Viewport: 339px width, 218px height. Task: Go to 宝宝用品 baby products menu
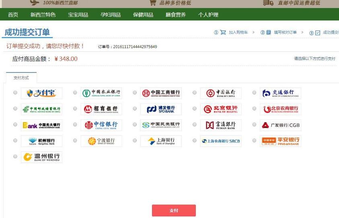point(78,15)
